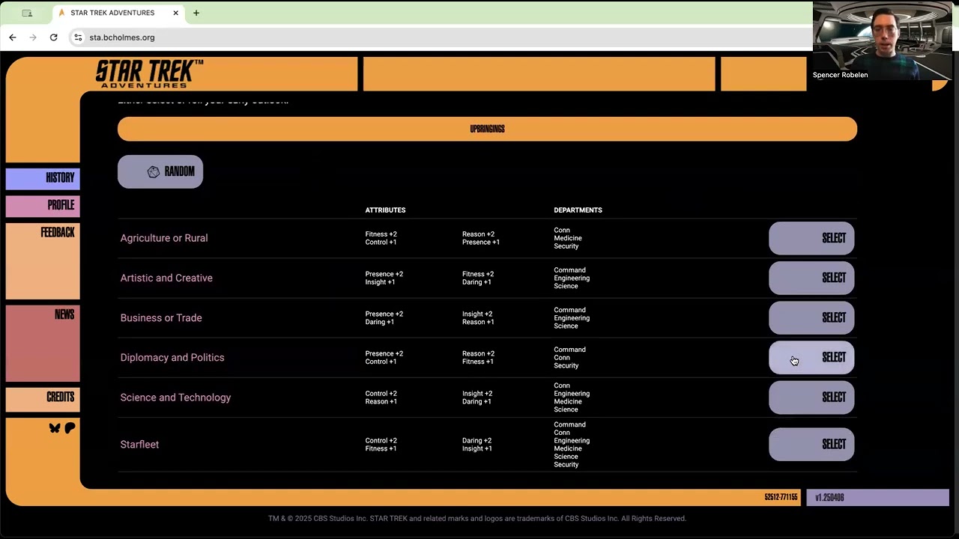
Task: Click the 'Agriculture or Rural' row title
Action: pos(164,238)
